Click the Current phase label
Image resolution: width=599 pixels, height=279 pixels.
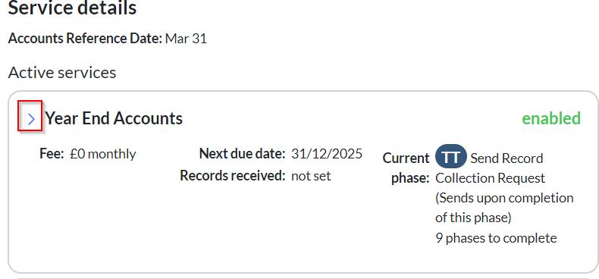[x=406, y=168]
